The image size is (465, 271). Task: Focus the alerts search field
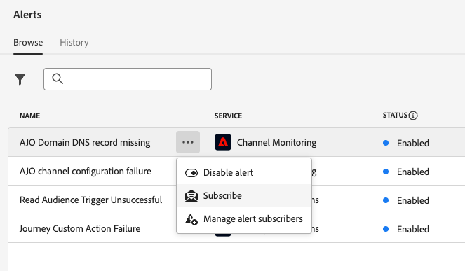(x=128, y=79)
